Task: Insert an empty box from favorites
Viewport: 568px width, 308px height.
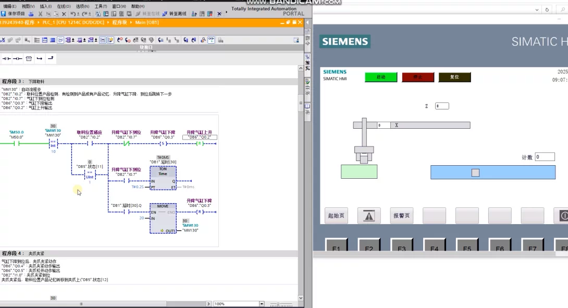Action: [x=29, y=58]
